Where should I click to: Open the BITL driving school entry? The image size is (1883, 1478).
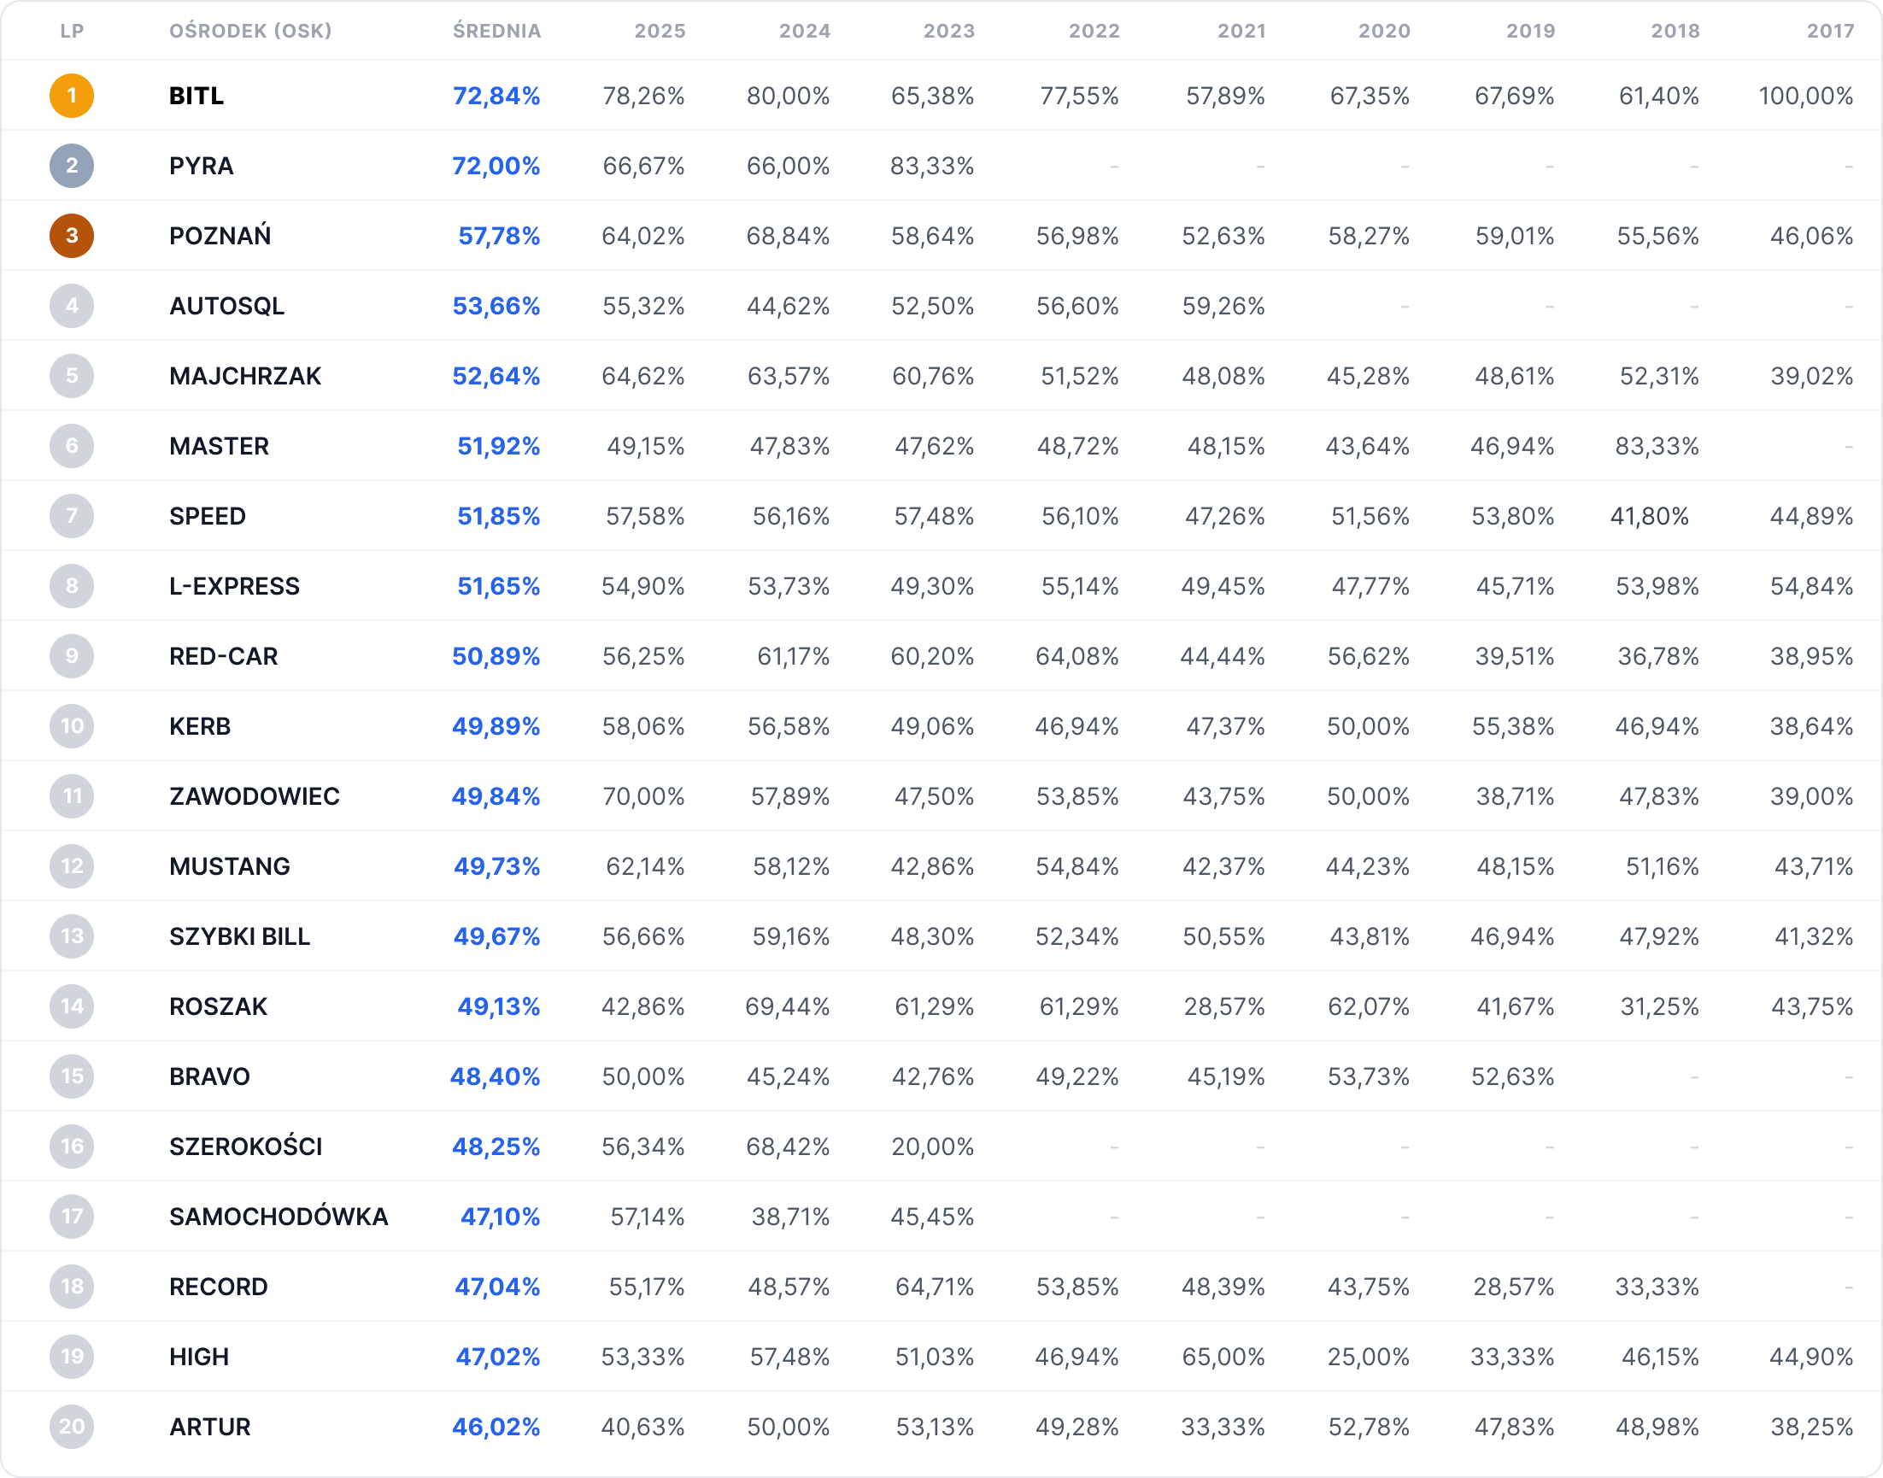[x=197, y=95]
